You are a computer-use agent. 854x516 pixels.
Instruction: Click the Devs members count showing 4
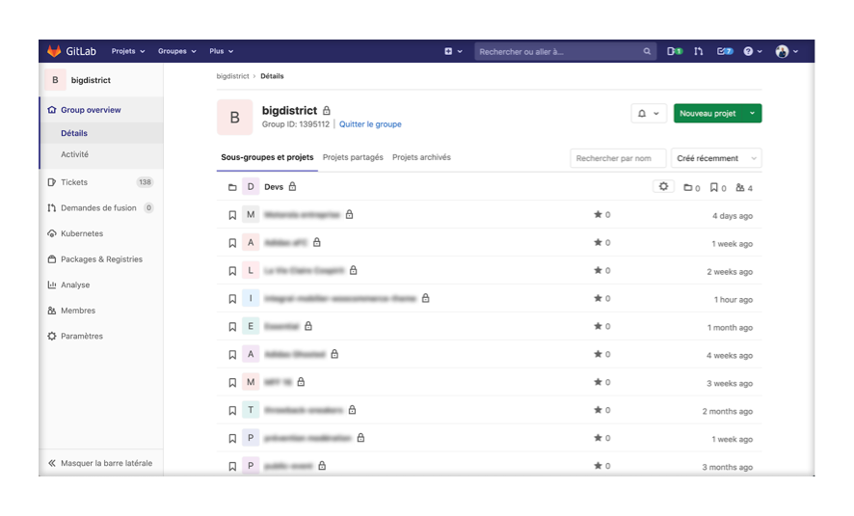coord(744,188)
